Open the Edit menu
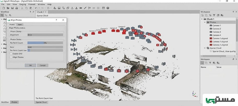The width and height of the screenshot is (238, 106). click(8, 4)
